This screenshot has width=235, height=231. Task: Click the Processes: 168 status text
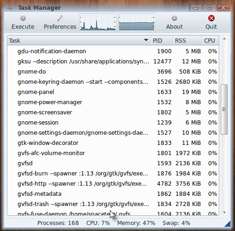tap(58, 223)
